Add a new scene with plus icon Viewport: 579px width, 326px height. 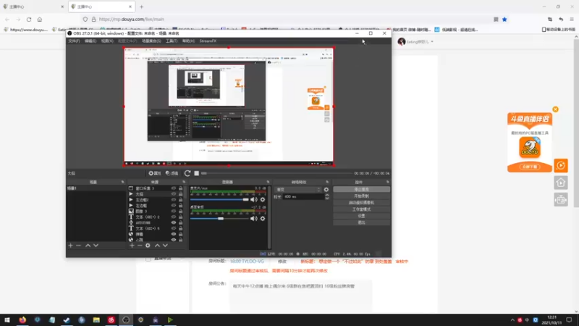pyautogui.click(x=70, y=246)
